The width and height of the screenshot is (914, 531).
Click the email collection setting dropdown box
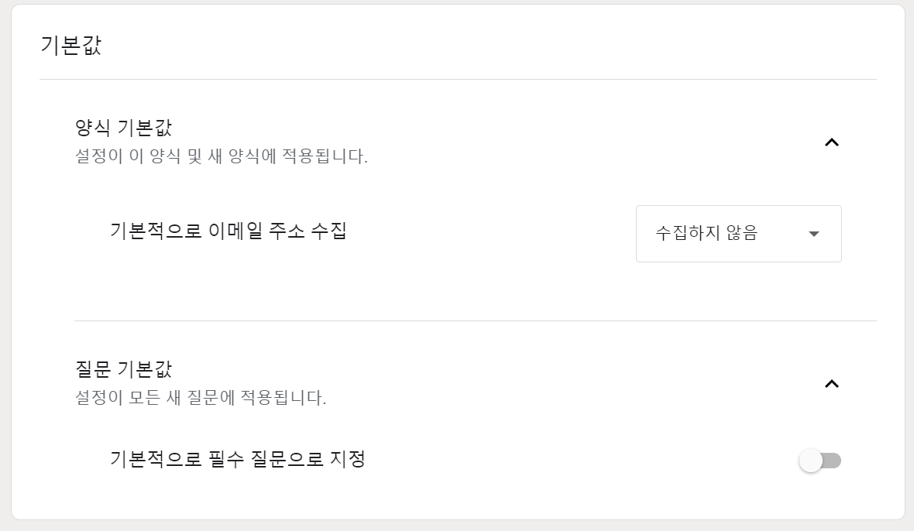[x=738, y=234]
